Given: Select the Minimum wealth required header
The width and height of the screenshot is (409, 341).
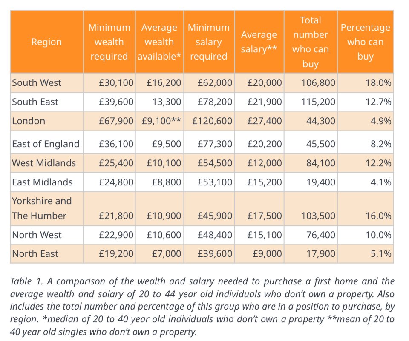Looking at the screenshot, I should pos(109,42).
